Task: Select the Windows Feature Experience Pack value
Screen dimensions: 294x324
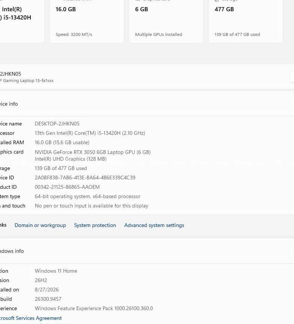Action: click(x=94, y=309)
